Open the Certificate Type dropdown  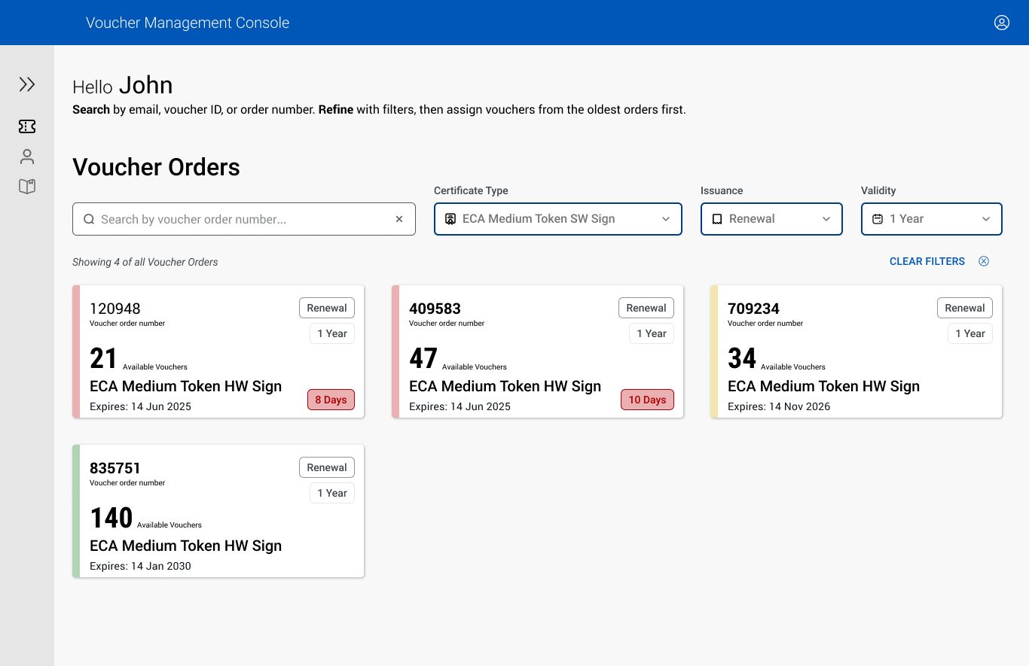point(558,219)
